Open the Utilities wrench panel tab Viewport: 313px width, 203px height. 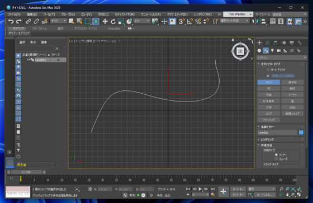pyautogui.click(x=300, y=42)
